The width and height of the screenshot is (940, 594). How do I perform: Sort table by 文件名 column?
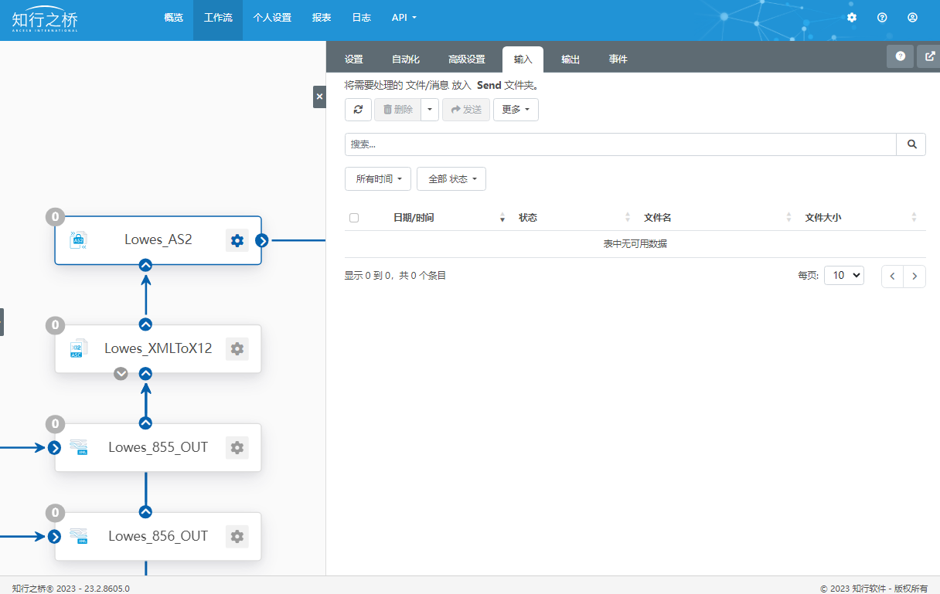[657, 218]
